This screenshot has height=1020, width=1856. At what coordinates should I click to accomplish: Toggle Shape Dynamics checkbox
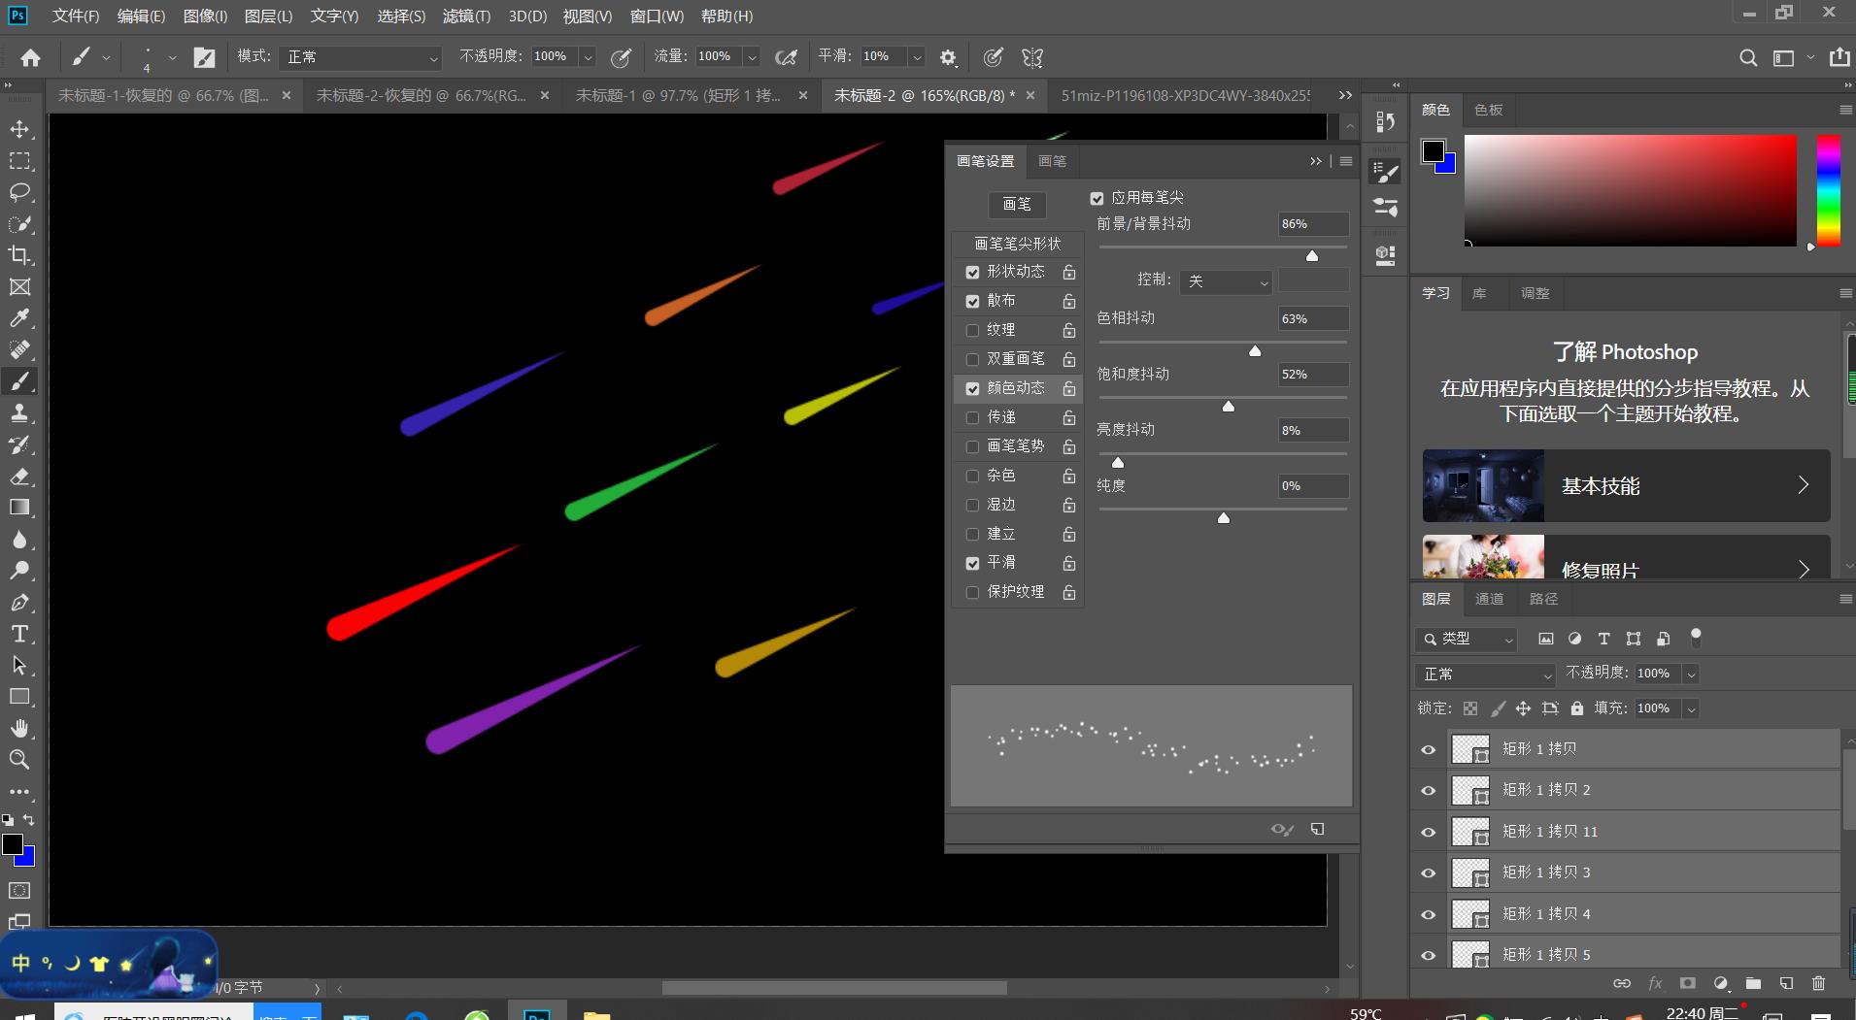point(972,272)
